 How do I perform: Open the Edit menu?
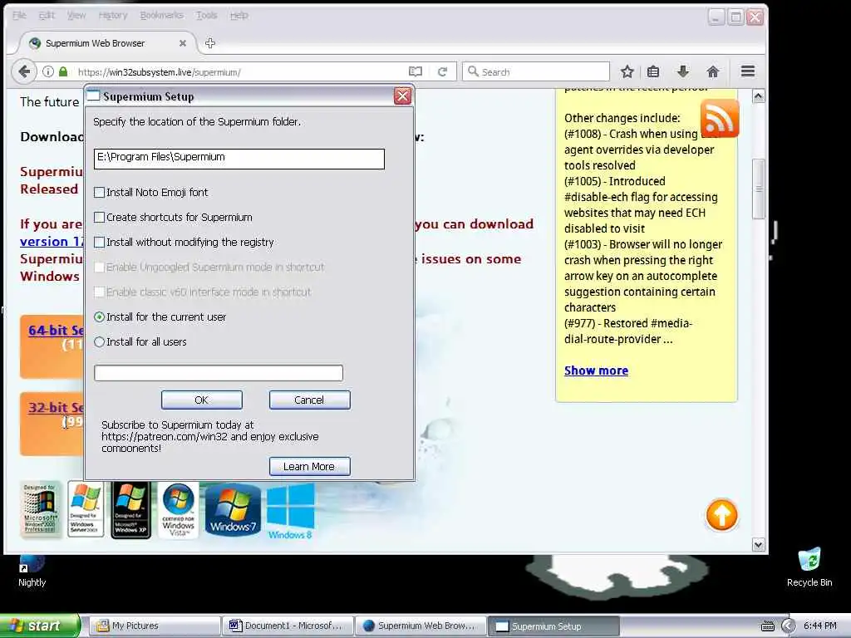tap(47, 15)
